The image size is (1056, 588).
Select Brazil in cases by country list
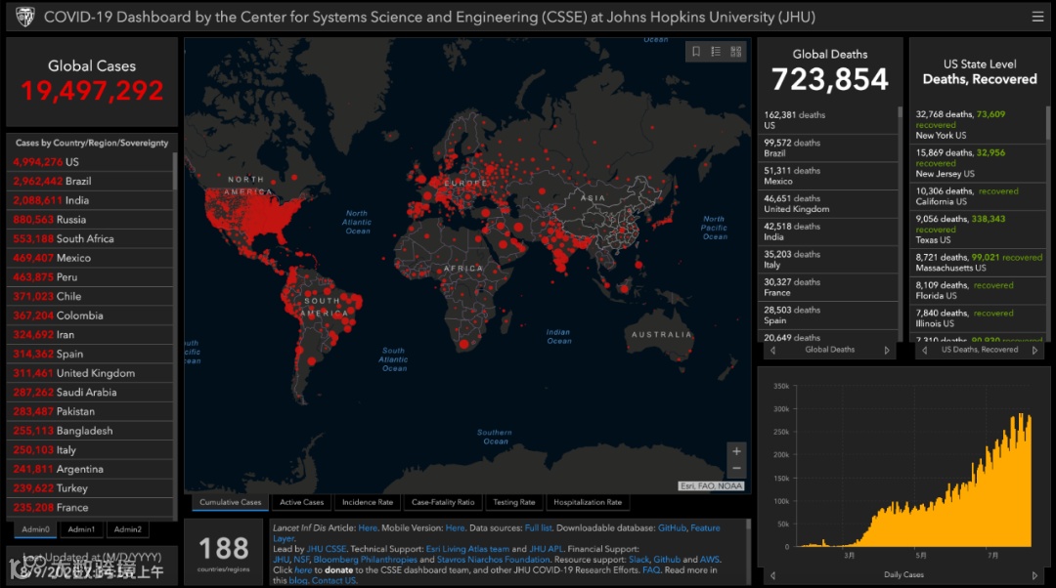pyautogui.click(x=91, y=181)
